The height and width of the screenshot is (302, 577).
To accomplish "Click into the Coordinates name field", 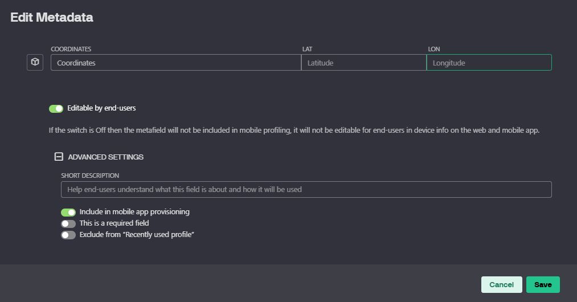I will point(176,63).
